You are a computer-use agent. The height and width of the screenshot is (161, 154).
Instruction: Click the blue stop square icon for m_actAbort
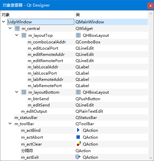(78, 137)
